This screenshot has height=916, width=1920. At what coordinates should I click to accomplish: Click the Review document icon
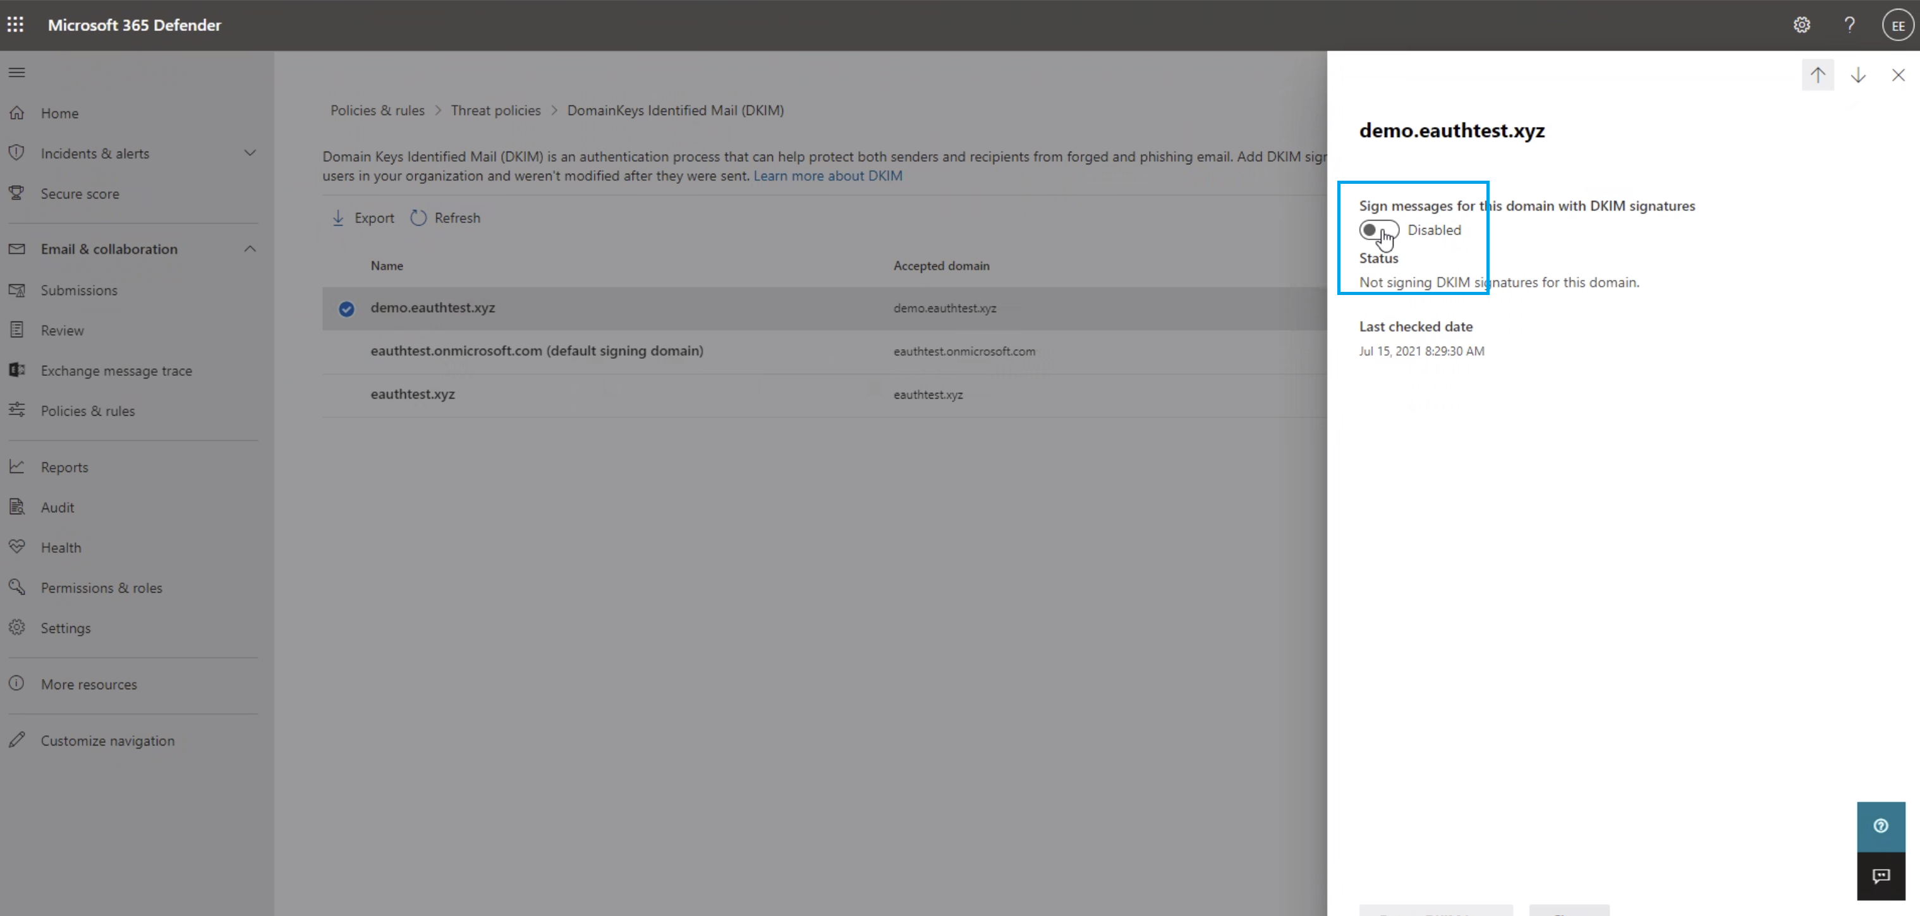(x=16, y=329)
